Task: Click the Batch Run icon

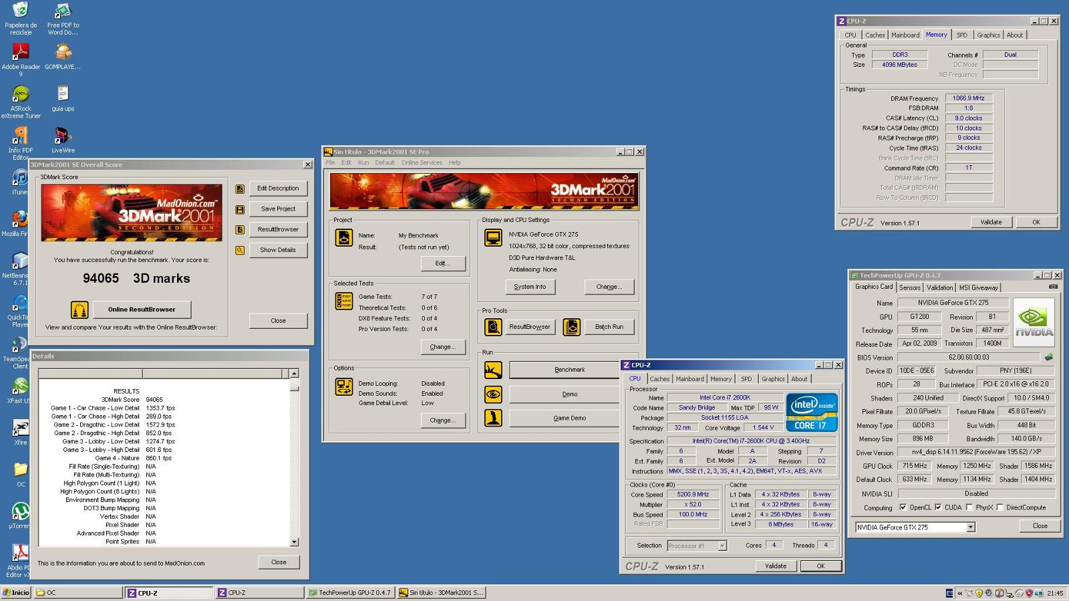Action: tap(571, 327)
